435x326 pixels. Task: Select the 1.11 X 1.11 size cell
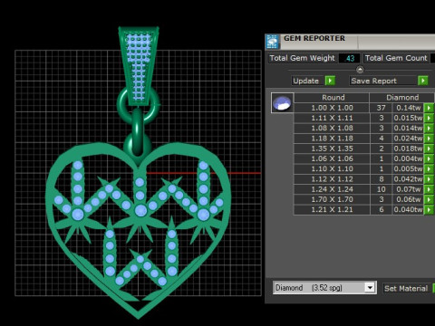(x=332, y=118)
